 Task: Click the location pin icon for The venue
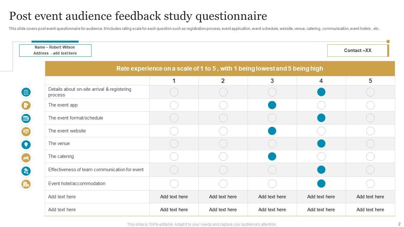coord(26,144)
